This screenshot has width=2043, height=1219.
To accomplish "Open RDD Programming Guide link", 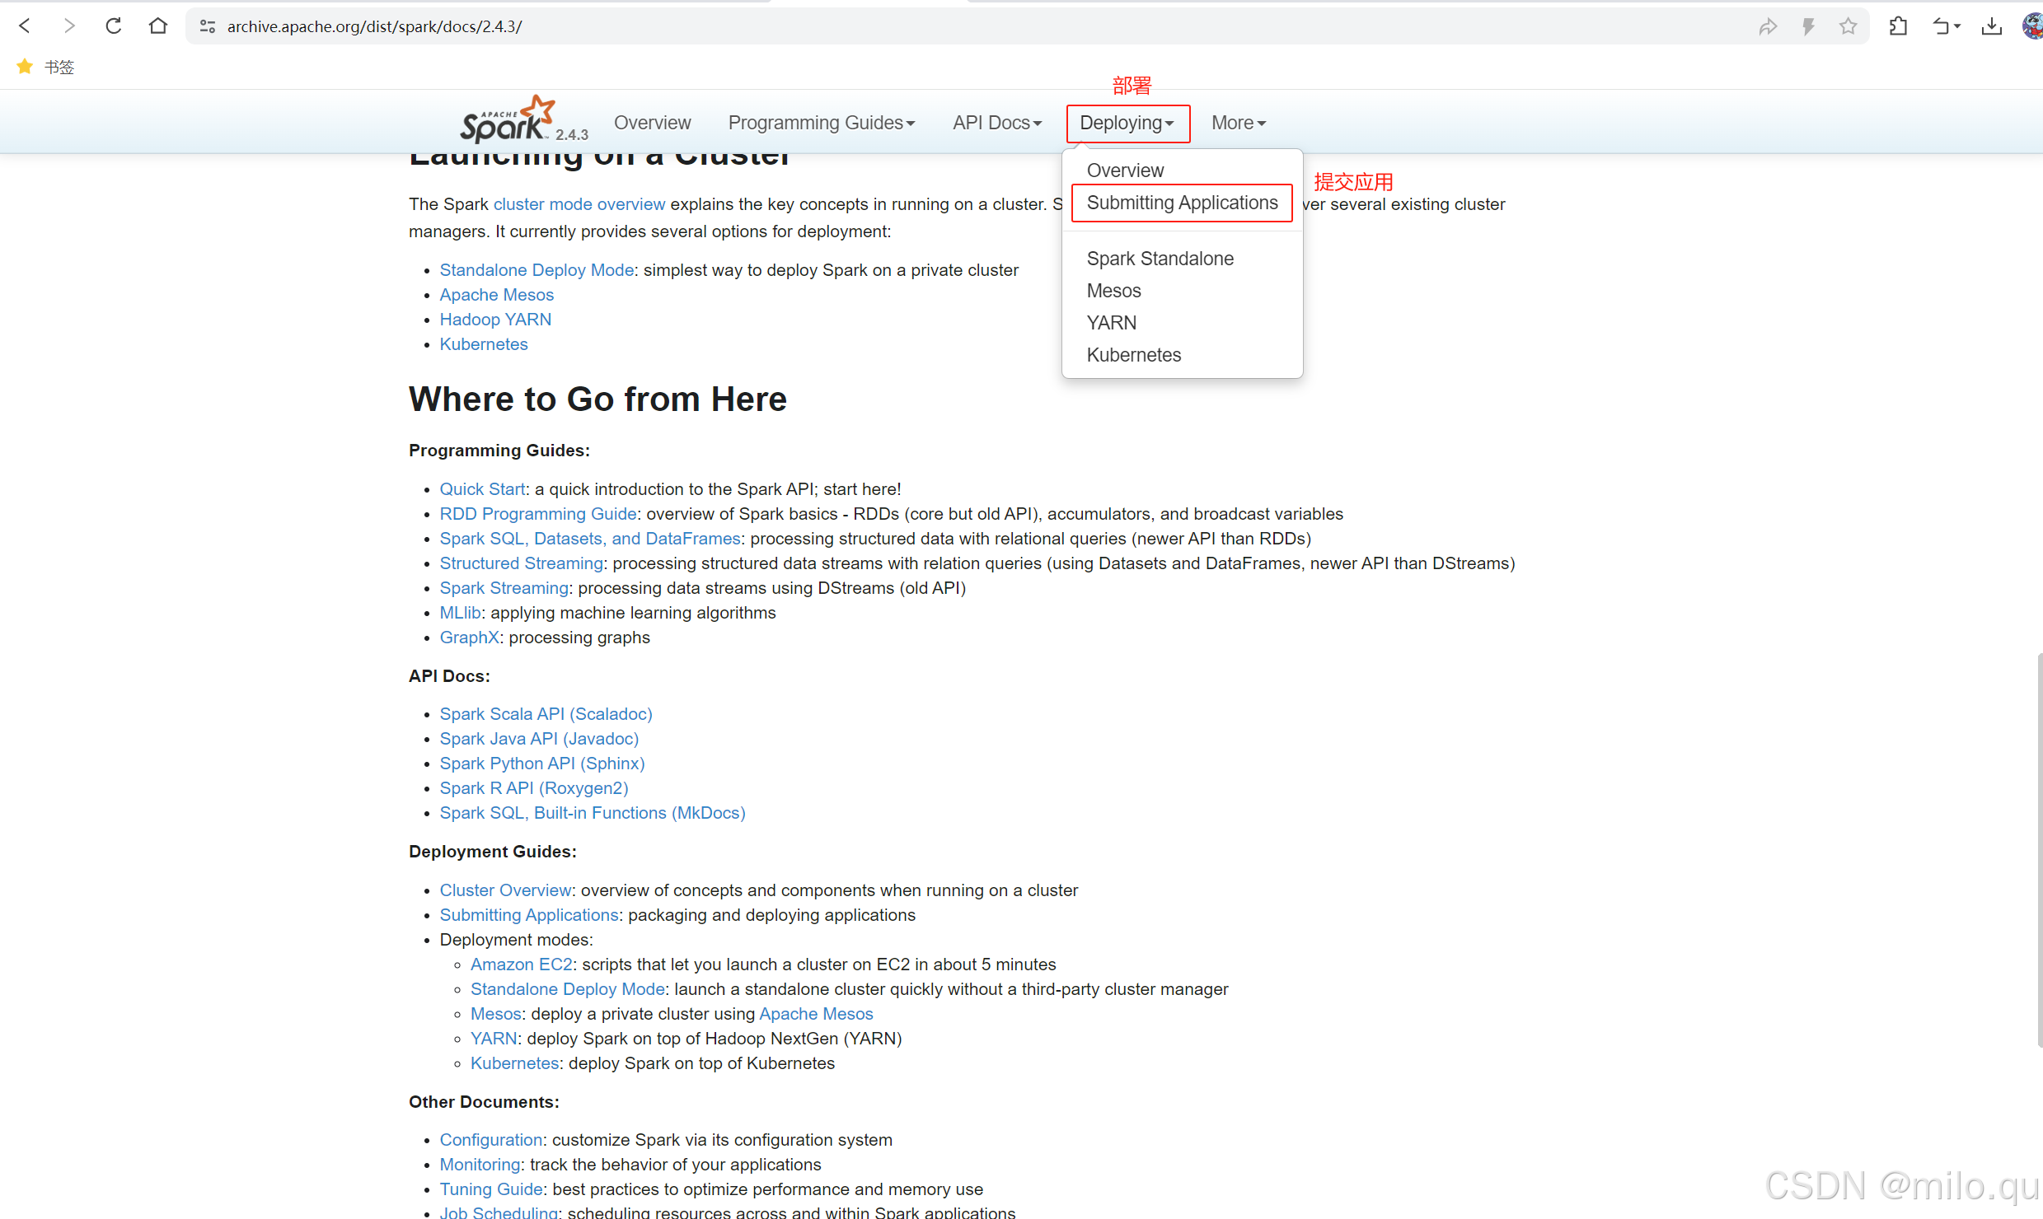I will point(537,514).
